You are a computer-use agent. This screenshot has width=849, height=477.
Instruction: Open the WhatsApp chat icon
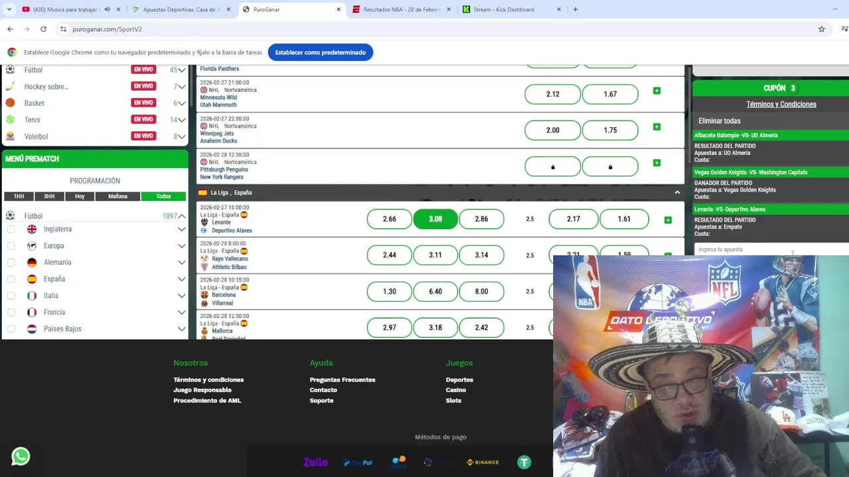click(x=21, y=456)
